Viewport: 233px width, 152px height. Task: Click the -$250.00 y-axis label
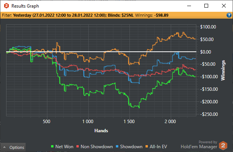click(209, 114)
